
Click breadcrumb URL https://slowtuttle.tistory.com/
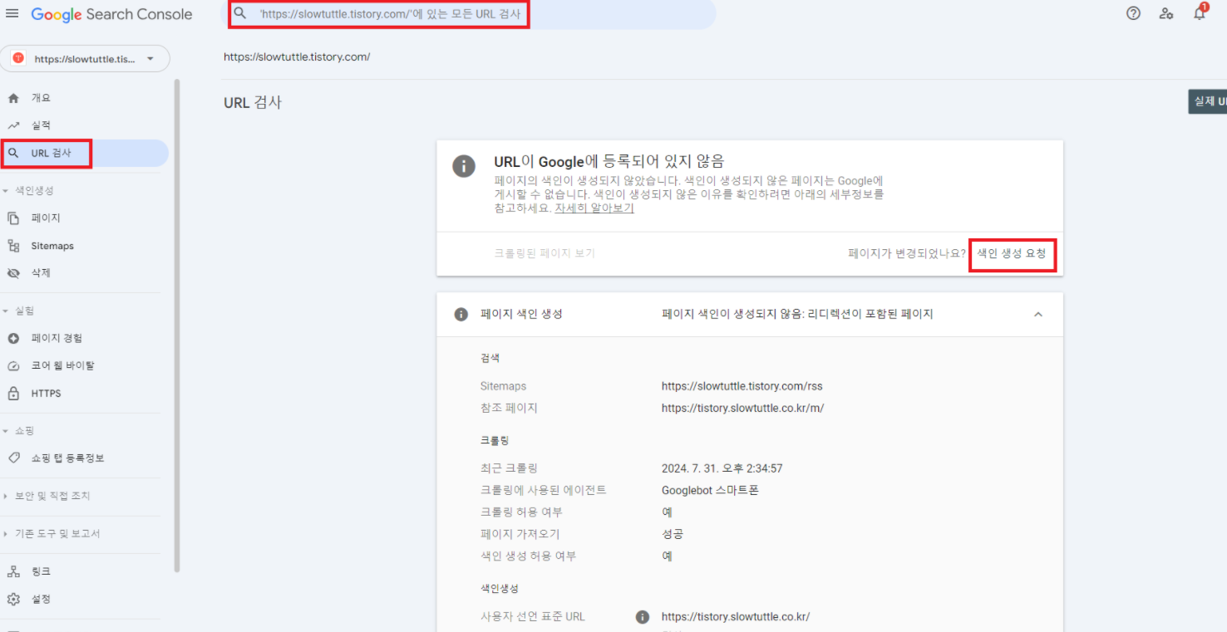tap(297, 57)
